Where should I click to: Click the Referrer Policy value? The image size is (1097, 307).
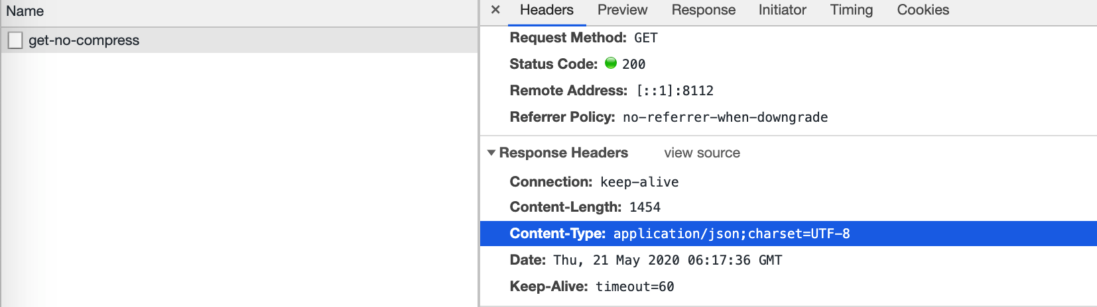[x=725, y=117]
